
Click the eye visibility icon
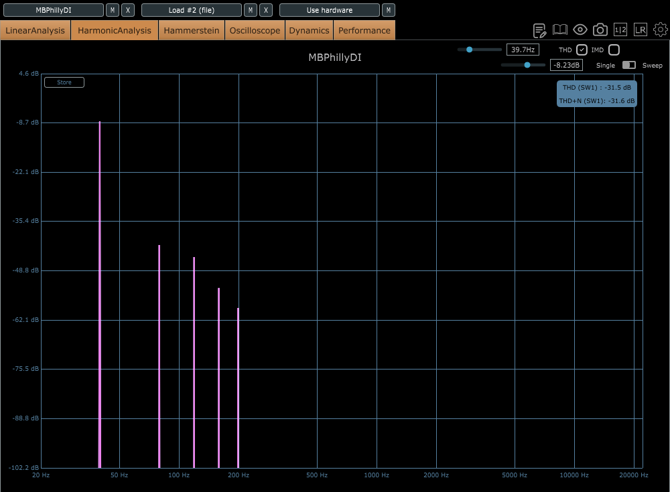click(580, 29)
